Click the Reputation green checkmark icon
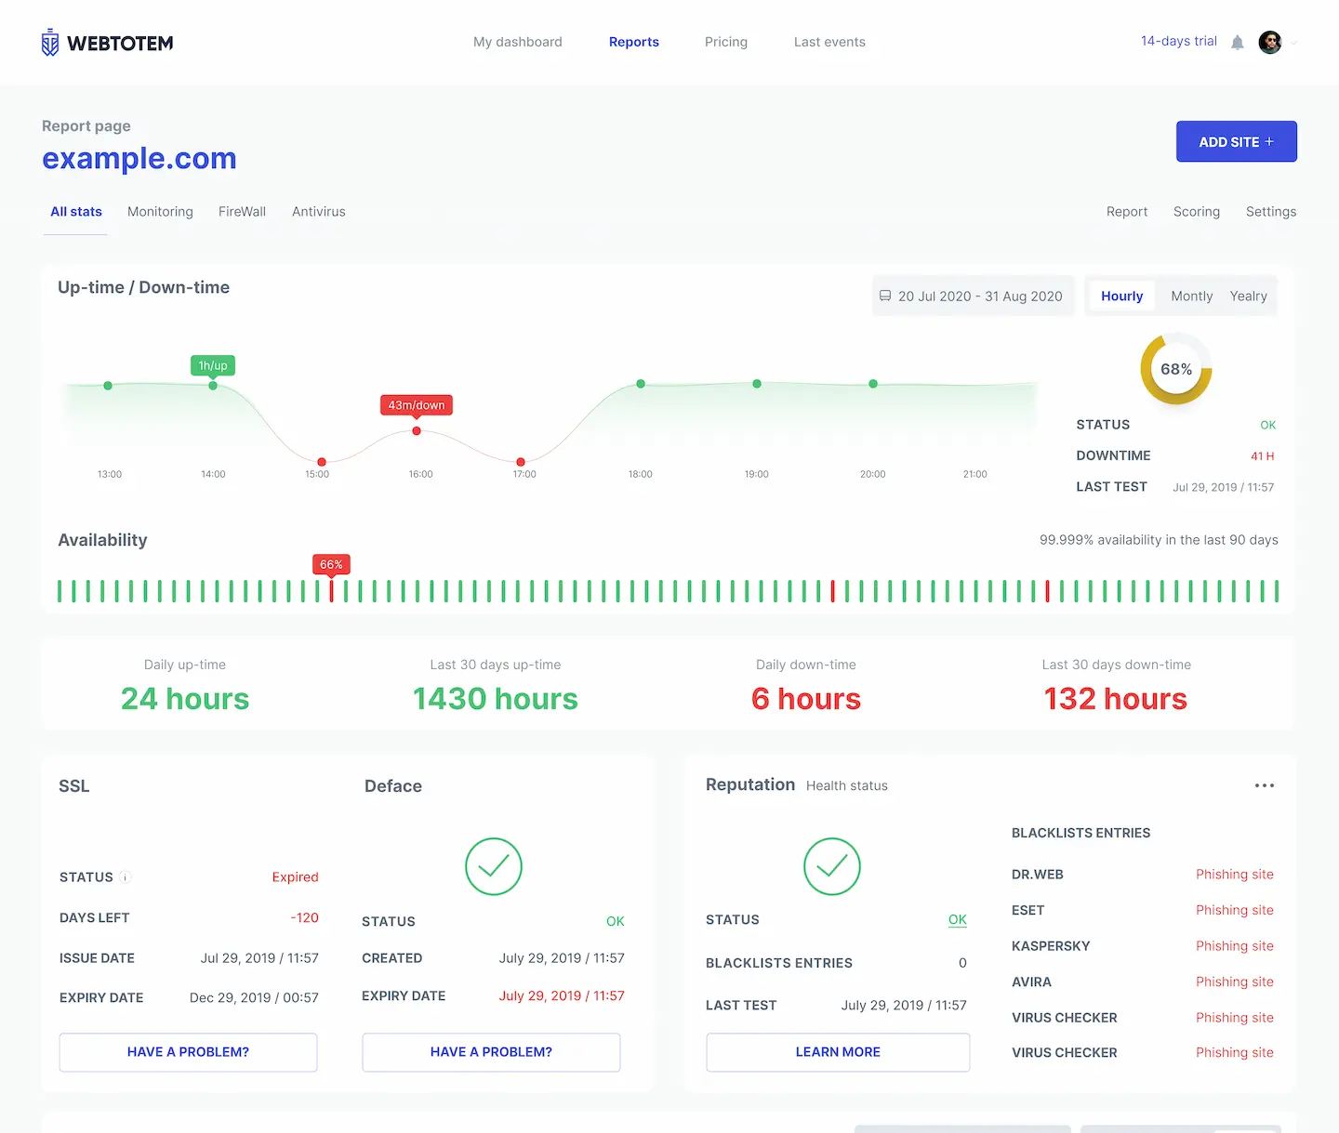The height and width of the screenshot is (1133, 1339). [x=831, y=866]
